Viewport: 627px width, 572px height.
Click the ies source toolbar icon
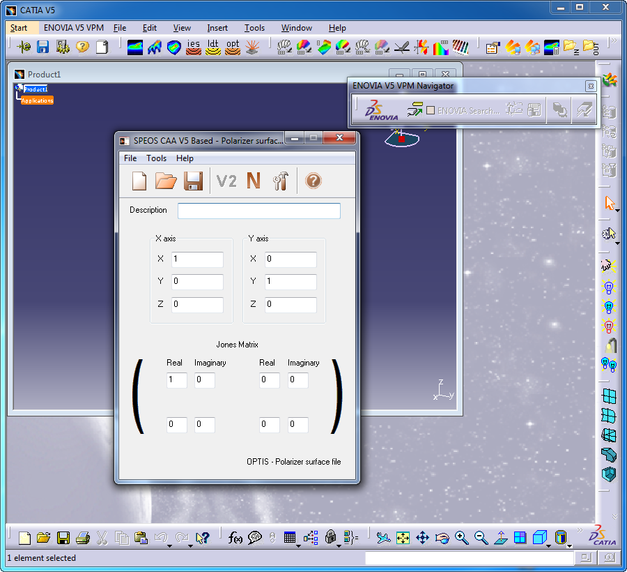click(x=193, y=47)
